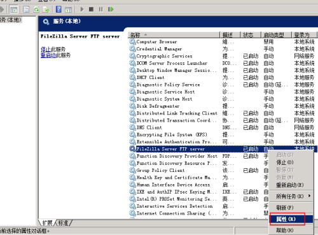Click the gear icon beside DNS Client
This screenshot has height=235, width=318.
pyautogui.click(x=132, y=127)
